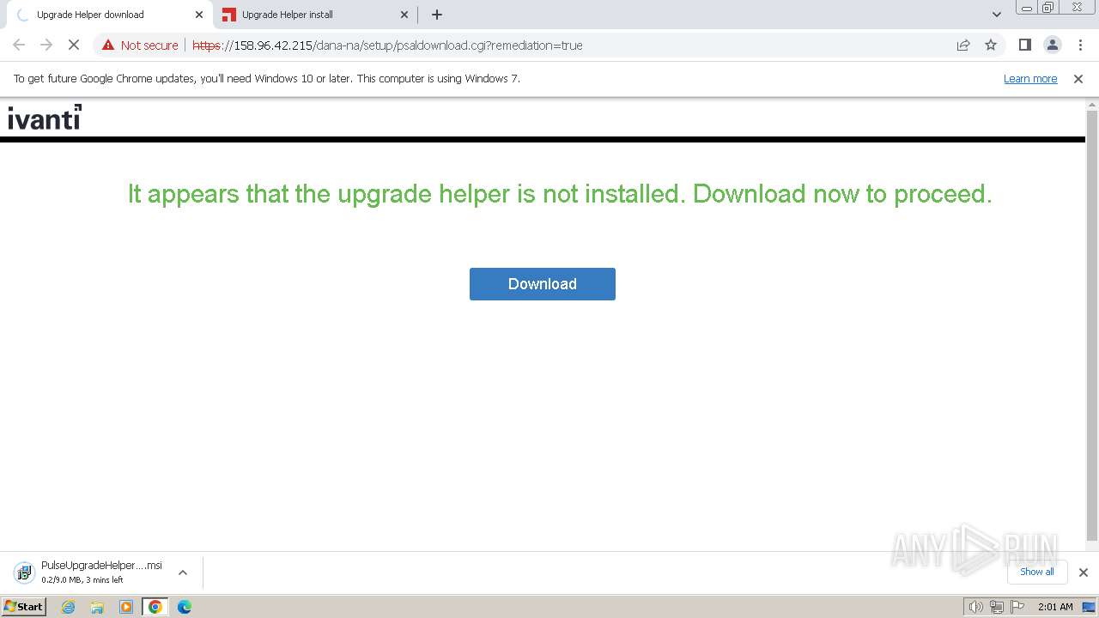Image resolution: width=1099 pixels, height=618 pixels.
Task: Close the Upgrade Helper install tab
Action: (x=404, y=15)
